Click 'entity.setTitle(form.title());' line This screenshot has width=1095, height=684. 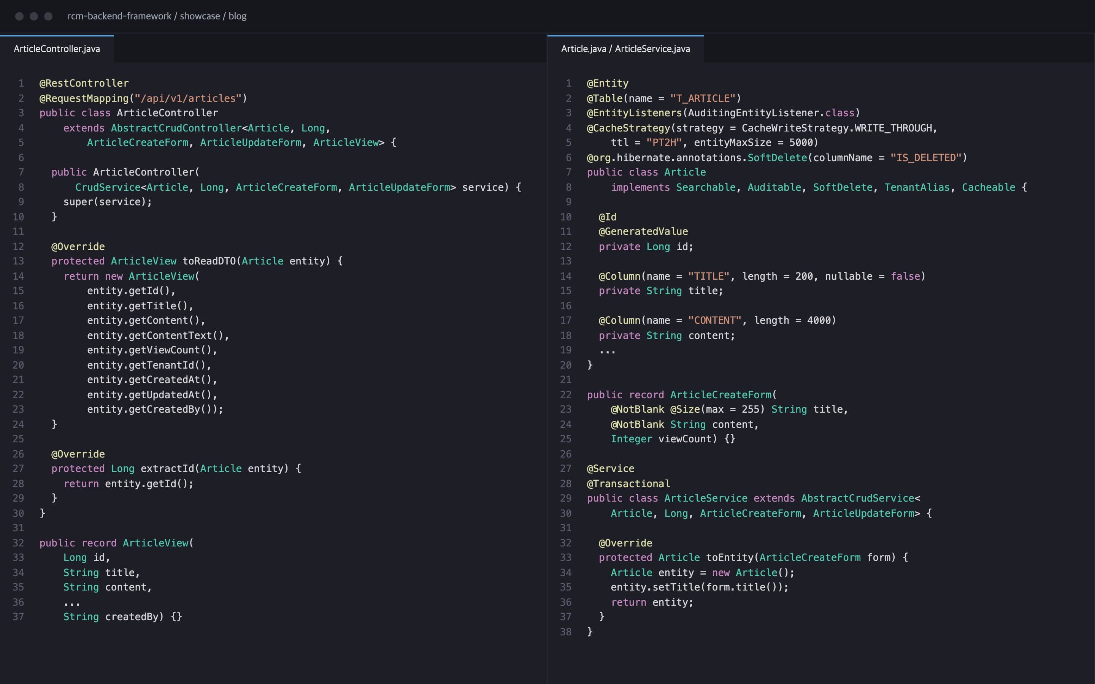point(700,587)
